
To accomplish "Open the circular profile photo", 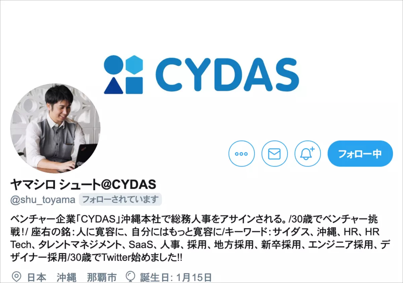I will tap(55, 128).
